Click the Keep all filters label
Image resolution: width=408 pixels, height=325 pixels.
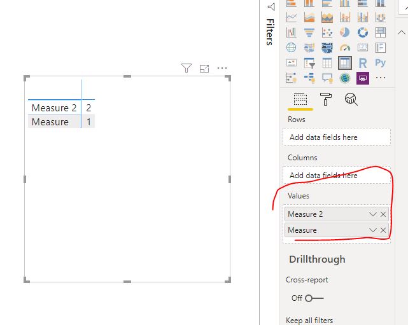(309, 321)
